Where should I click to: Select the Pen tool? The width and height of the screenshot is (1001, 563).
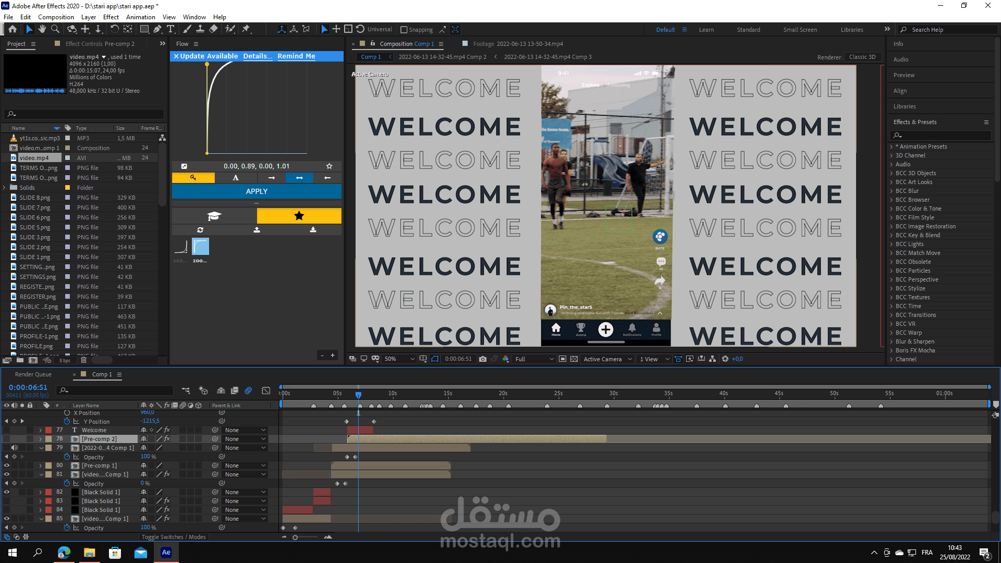click(x=157, y=29)
